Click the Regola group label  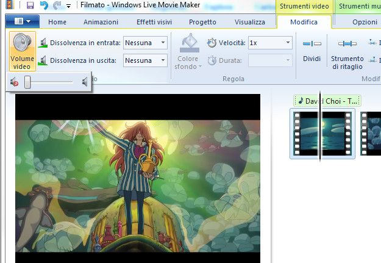[x=233, y=79]
